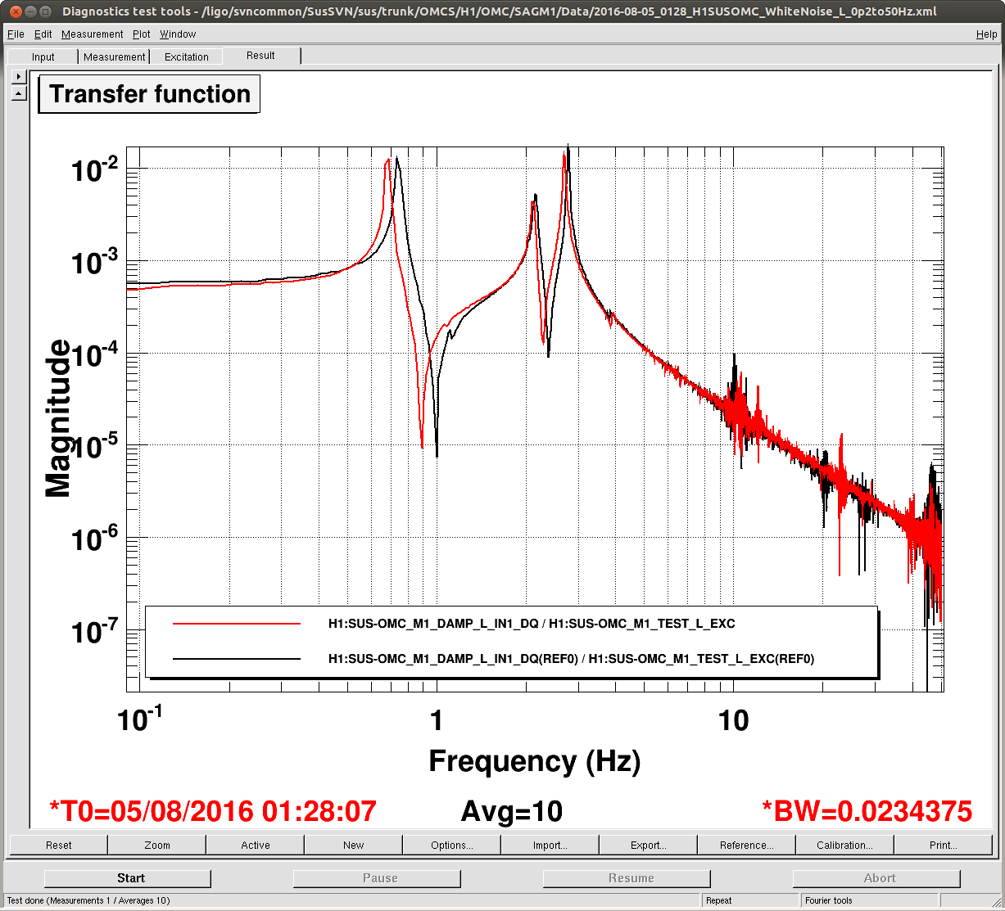Open the Calibration... dialog
The image size is (1005, 911).
844,845
